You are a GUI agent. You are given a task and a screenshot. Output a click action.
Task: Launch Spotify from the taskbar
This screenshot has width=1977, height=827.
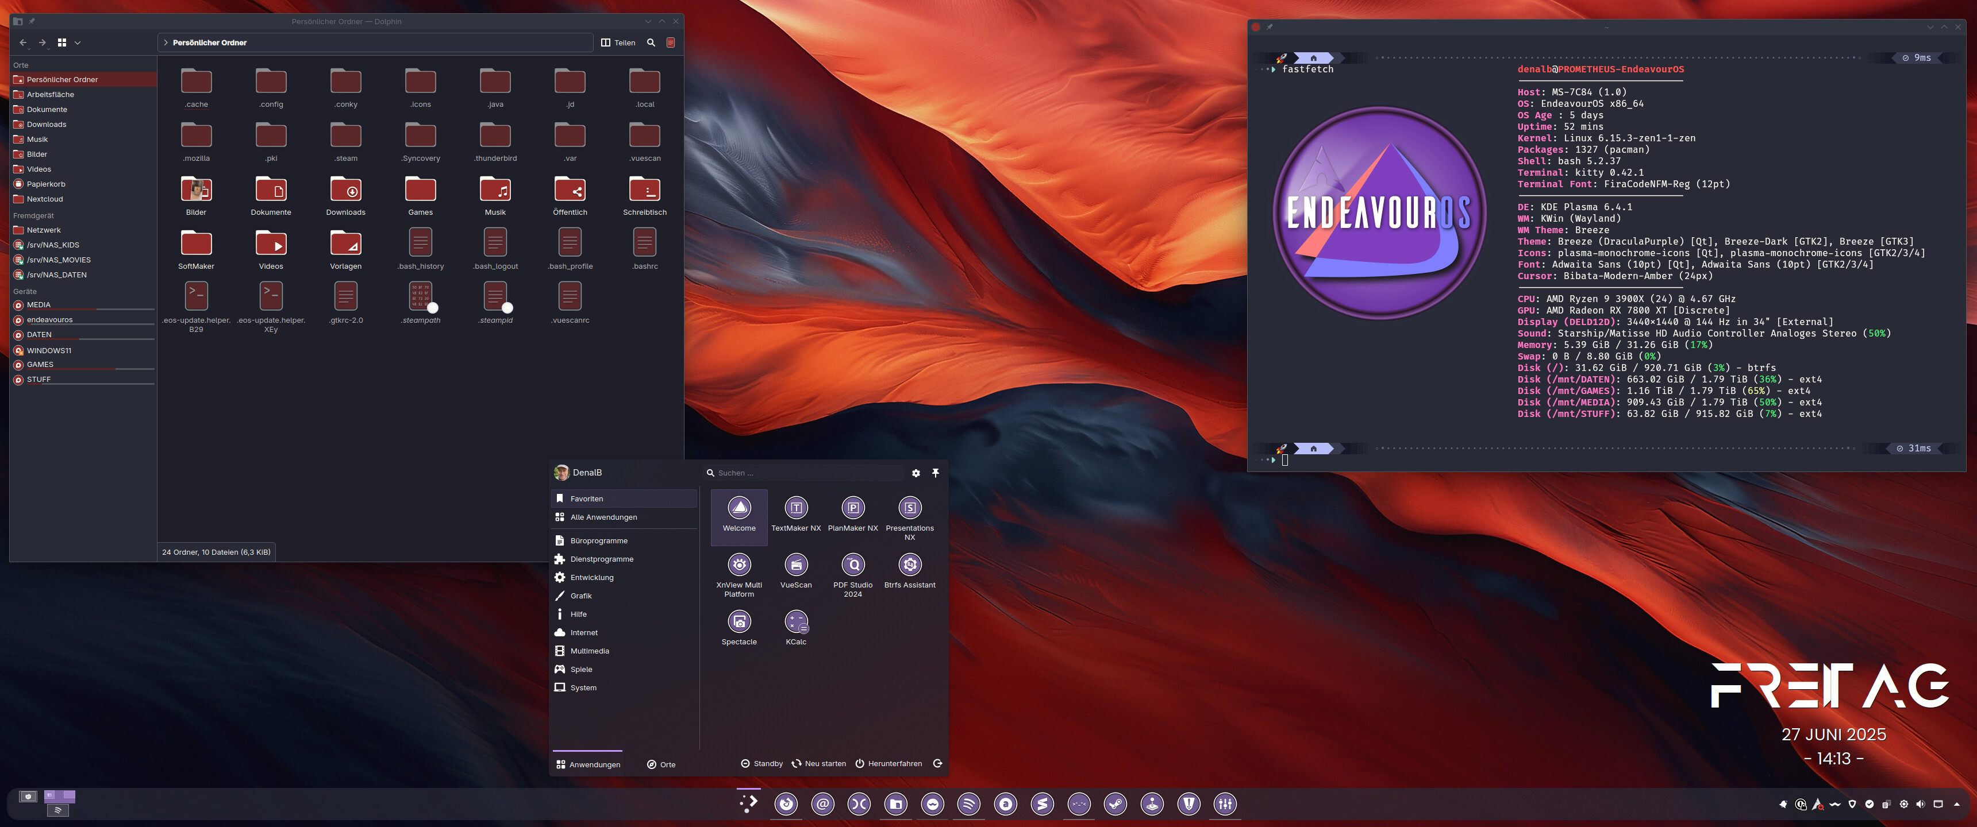click(x=968, y=804)
